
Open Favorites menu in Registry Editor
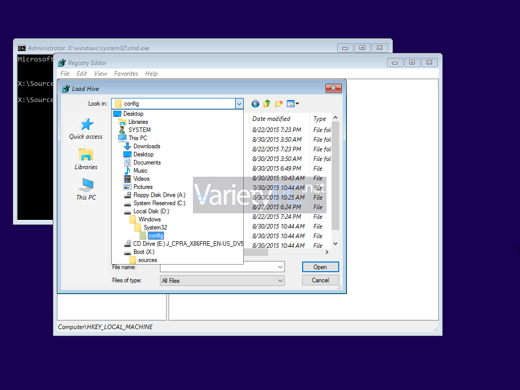[126, 74]
